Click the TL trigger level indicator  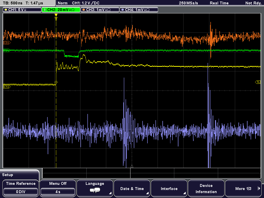pos(258,82)
